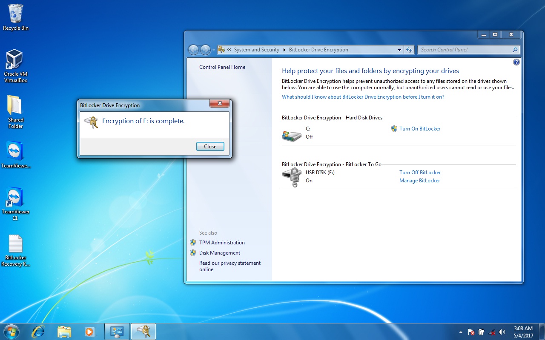
Task: Read our privacy statement online link
Action: (x=230, y=266)
